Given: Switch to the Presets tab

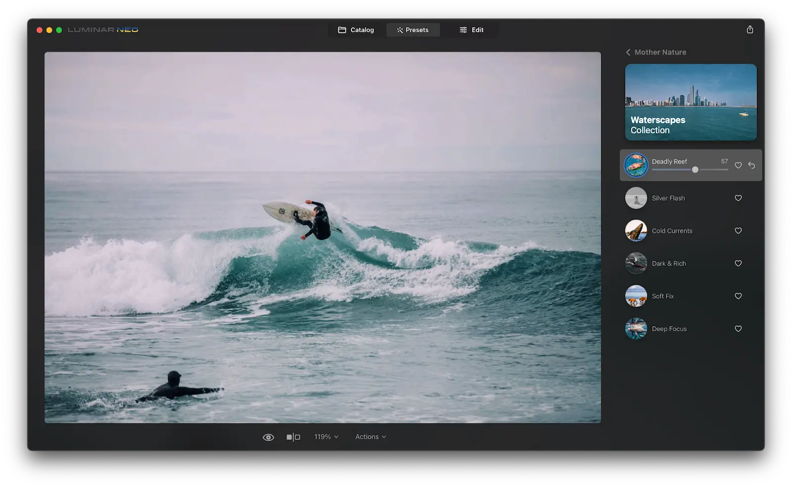Looking at the screenshot, I should [x=413, y=30].
